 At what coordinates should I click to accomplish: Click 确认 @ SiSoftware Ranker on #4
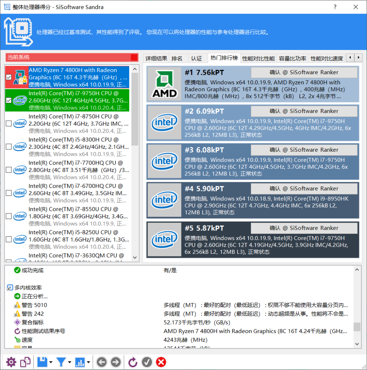[x=304, y=189]
